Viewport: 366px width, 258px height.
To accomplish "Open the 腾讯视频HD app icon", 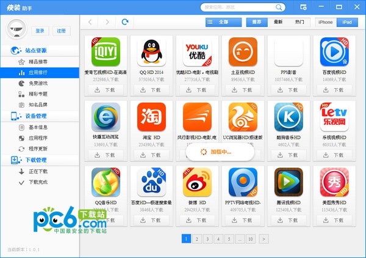I will [x=289, y=182].
